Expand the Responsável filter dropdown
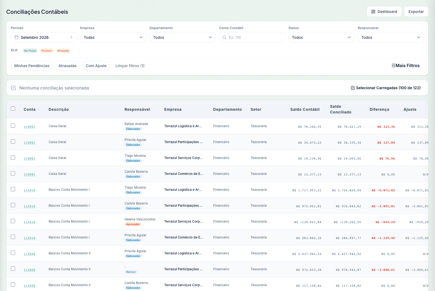This screenshot has width=435, height=291. coord(391,37)
